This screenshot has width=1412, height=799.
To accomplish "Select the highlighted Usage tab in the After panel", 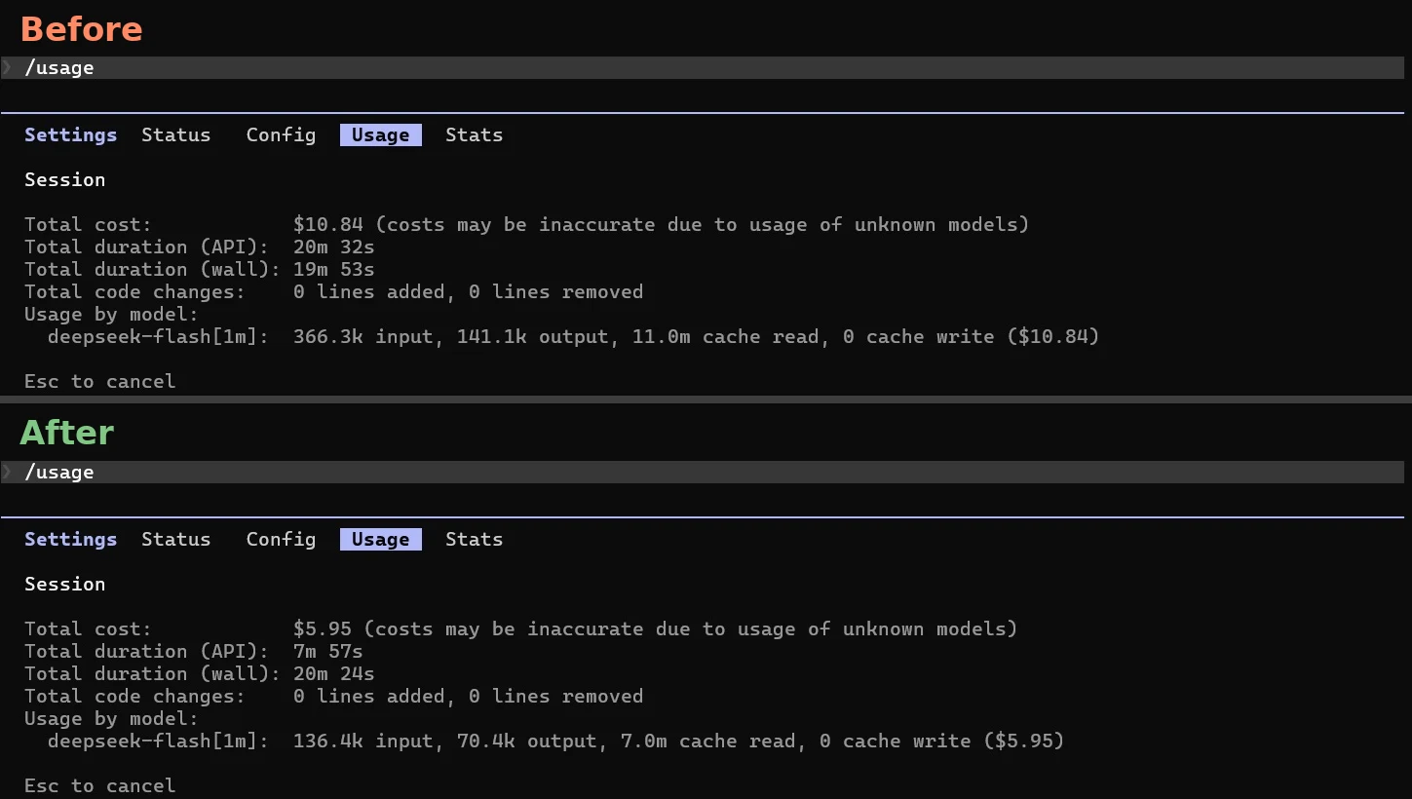I will [381, 540].
